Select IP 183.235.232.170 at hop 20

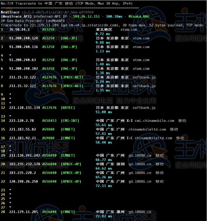[x=24, y=164]
